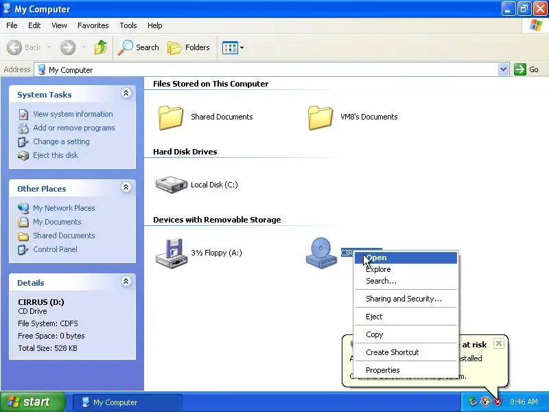
Task: Select VM8's Documents folder icon
Action: click(x=320, y=117)
